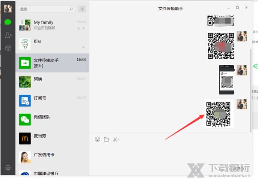Open the partially visible top QR image

point(221,21)
